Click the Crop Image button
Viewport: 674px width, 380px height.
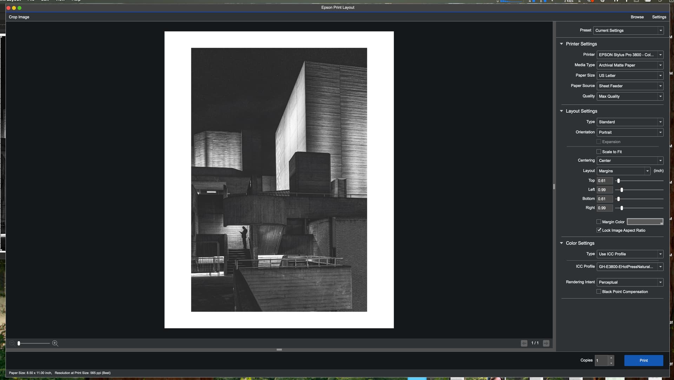(x=19, y=17)
